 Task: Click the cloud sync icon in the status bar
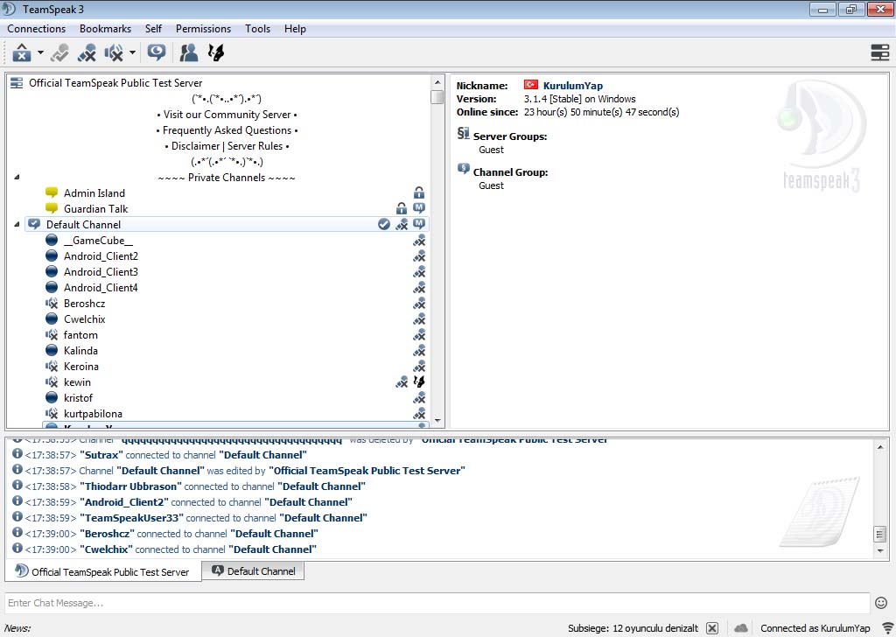740,628
